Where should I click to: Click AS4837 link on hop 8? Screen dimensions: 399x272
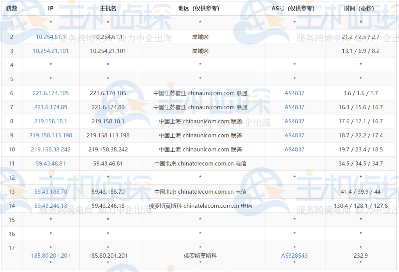pyautogui.click(x=294, y=121)
